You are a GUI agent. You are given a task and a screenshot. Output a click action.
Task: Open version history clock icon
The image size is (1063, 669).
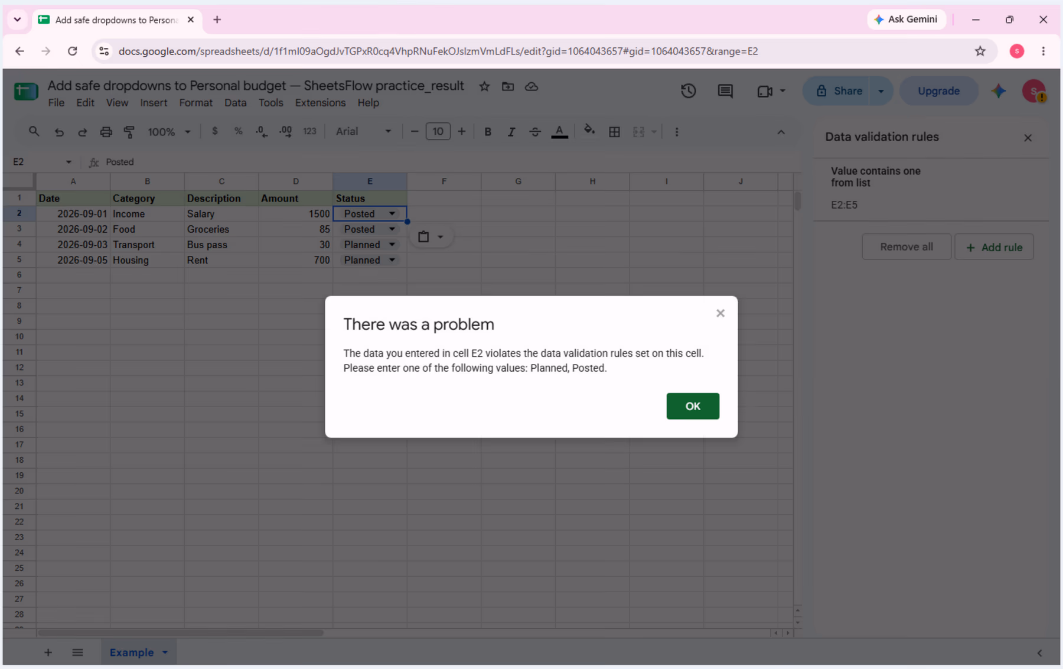click(688, 91)
